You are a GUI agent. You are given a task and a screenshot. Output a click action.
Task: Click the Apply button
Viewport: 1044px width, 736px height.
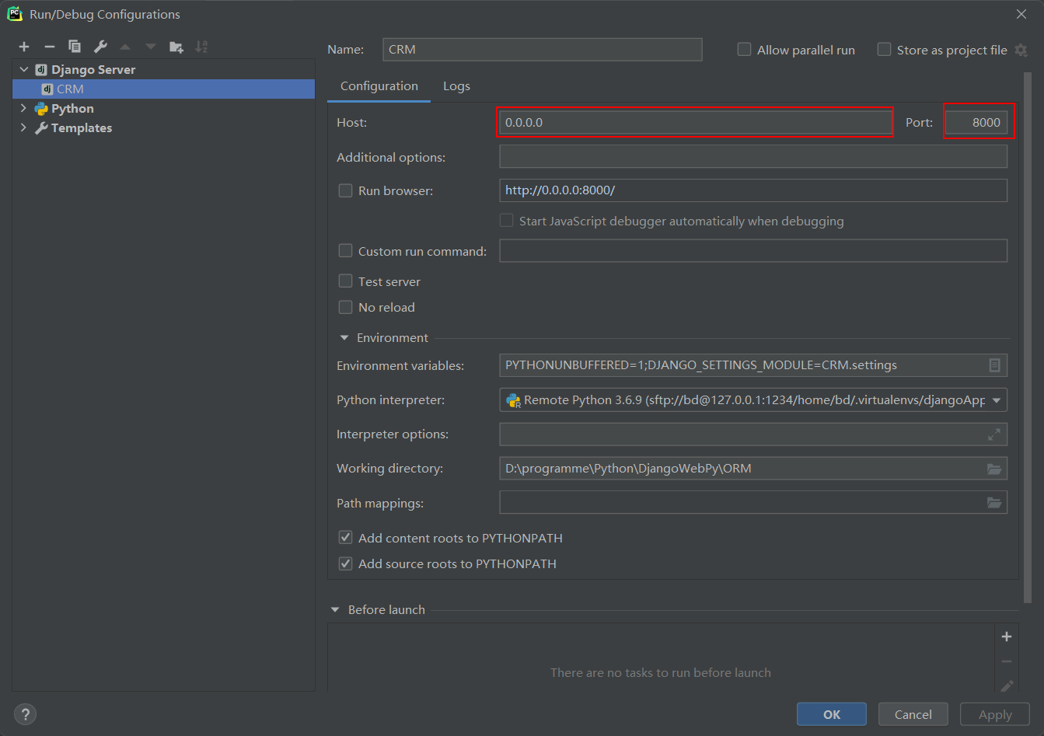995,714
